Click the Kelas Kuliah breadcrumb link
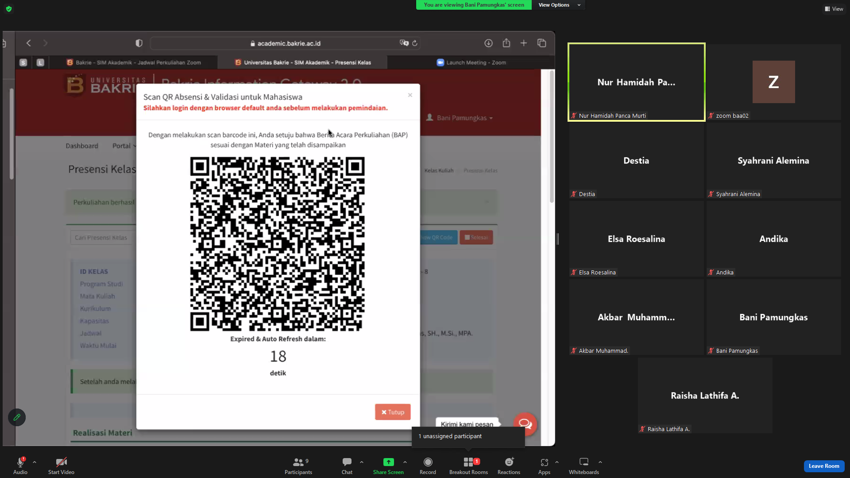850x478 pixels. pyautogui.click(x=439, y=170)
